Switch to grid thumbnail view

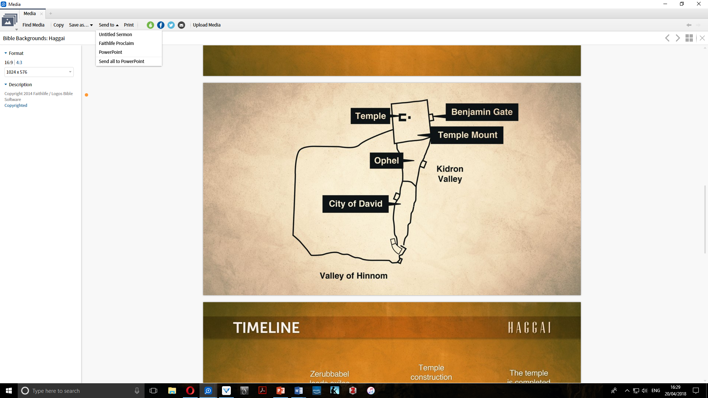(x=689, y=38)
